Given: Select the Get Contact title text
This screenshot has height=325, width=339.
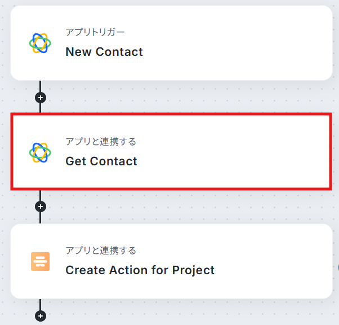Looking at the screenshot, I should [x=101, y=161].
